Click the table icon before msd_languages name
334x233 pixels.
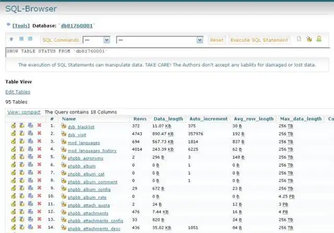point(64,141)
